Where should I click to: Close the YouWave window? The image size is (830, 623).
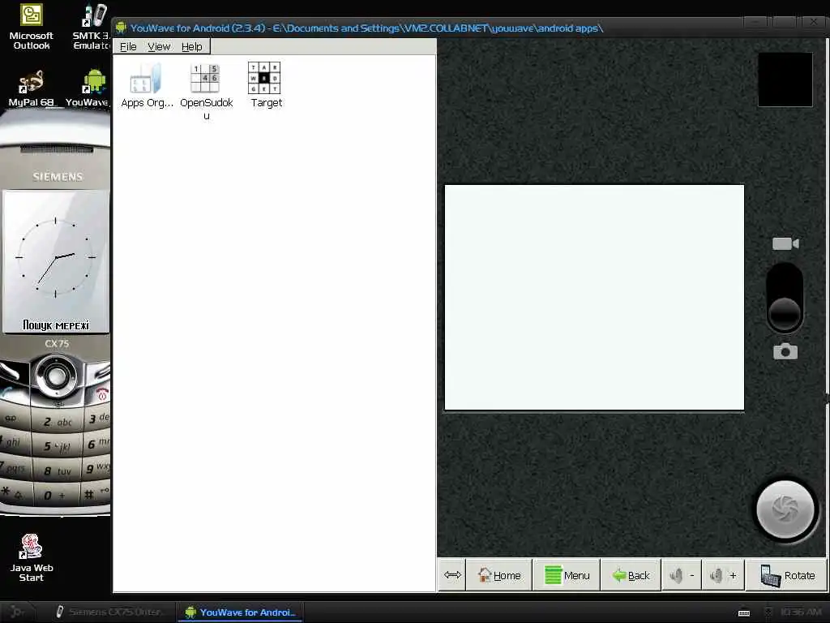tap(813, 22)
